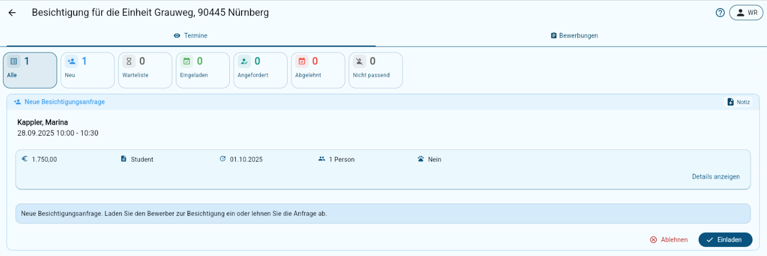The image size is (767, 256).
Task: Invite the applicant with Einladen
Action: 725,240
